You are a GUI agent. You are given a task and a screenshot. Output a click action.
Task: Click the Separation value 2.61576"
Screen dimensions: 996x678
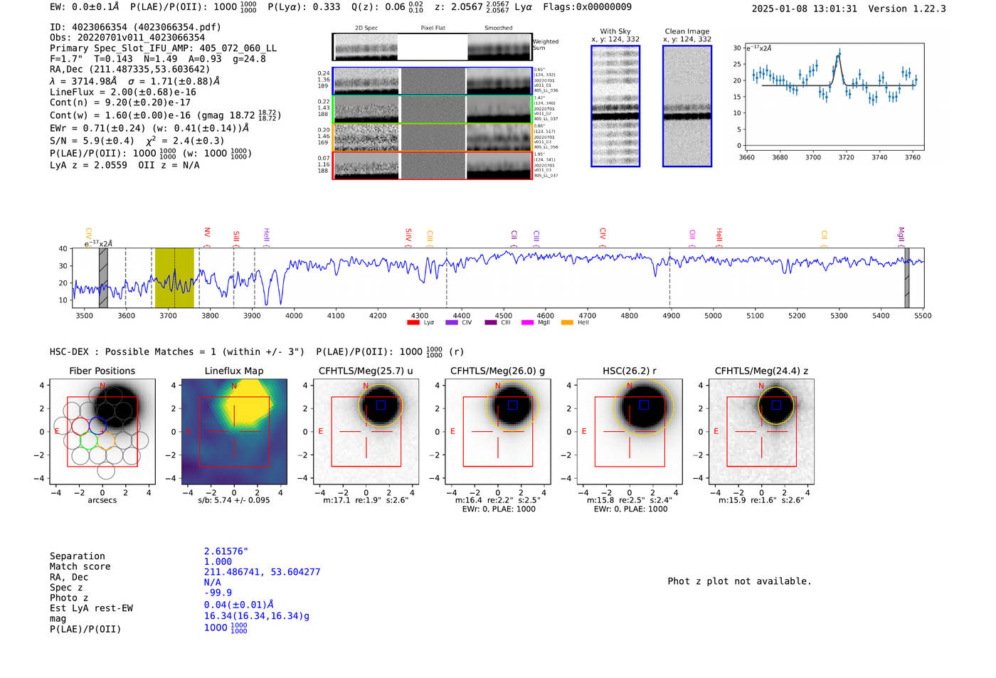226,551
